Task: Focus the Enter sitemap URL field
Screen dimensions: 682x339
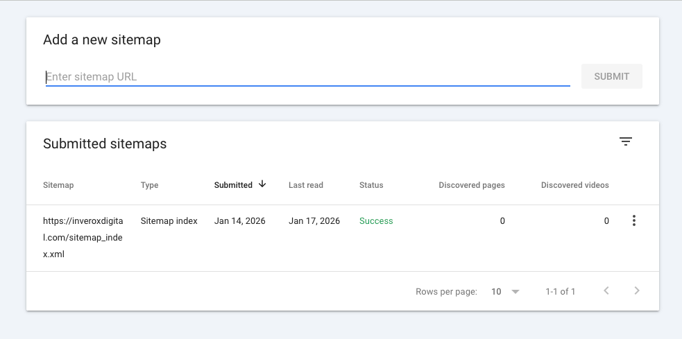Action: tap(308, 77)
